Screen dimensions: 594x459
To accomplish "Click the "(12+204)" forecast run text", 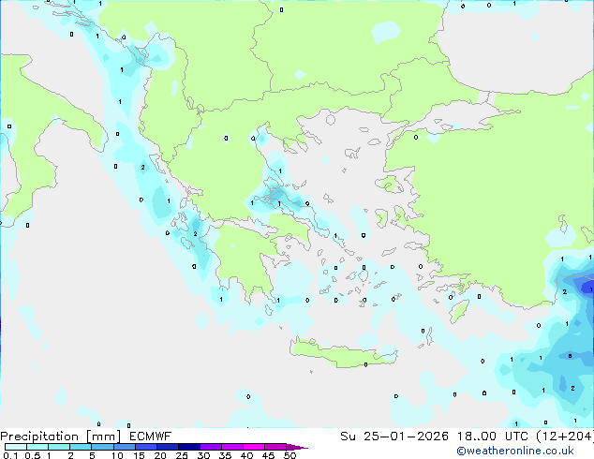I will 565,437.
